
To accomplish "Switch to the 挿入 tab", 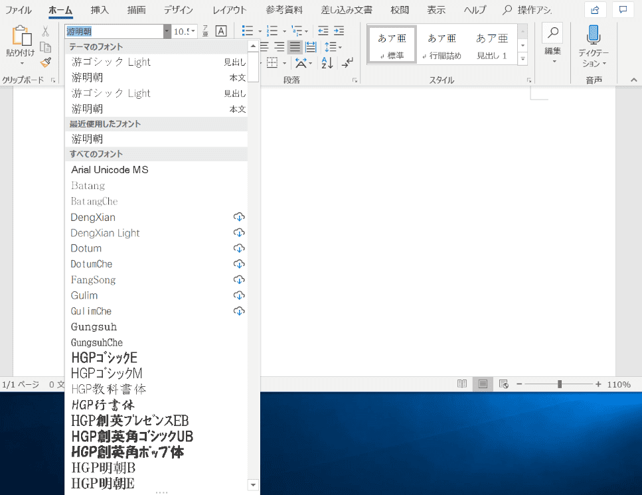I will click(100, 10).
